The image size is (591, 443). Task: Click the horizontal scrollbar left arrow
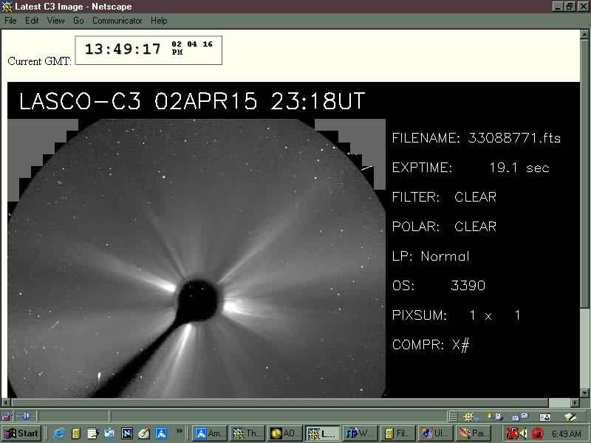(5, 402)
